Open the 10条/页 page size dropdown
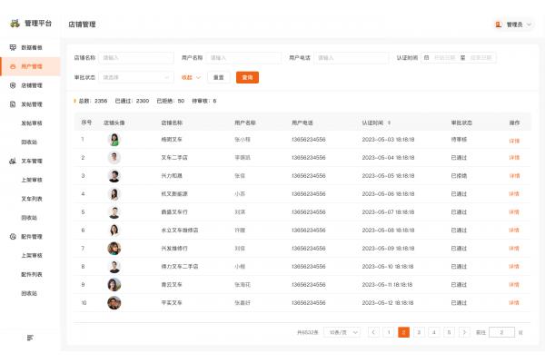The image size is (545, 363). coord(342,333)
